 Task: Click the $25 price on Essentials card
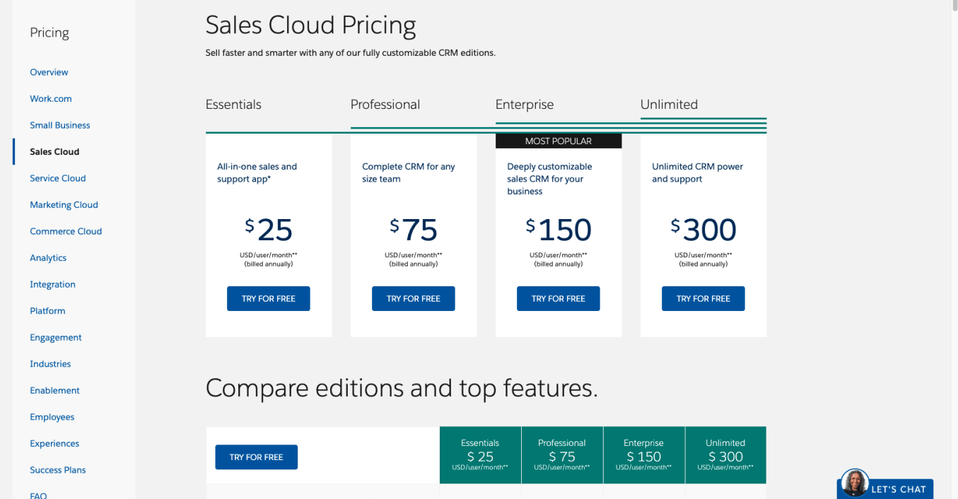(x=269, y=230)
